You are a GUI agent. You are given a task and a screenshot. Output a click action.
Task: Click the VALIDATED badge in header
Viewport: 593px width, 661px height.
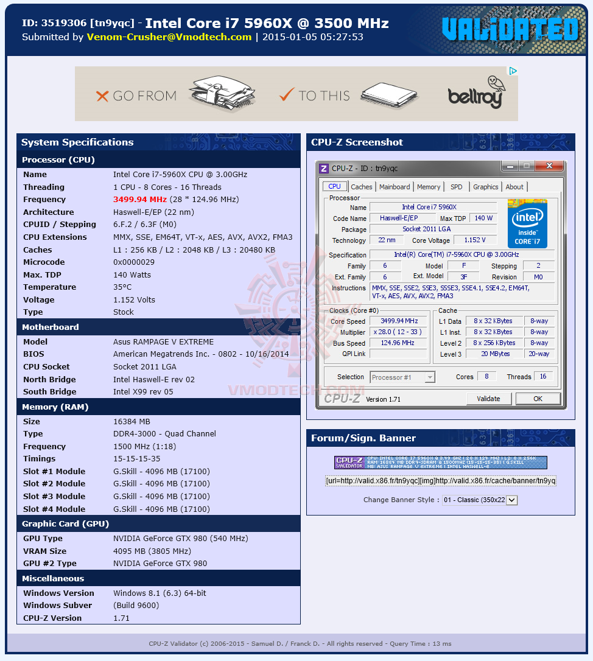(510, 29)
